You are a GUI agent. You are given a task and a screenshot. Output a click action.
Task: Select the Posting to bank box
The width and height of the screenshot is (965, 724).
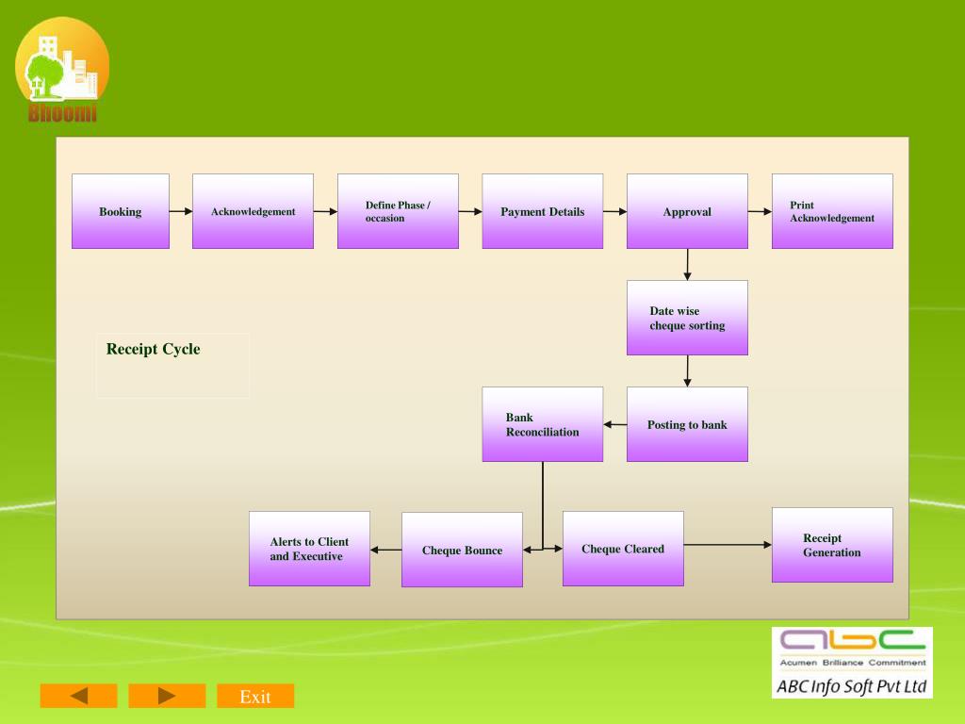687,424
